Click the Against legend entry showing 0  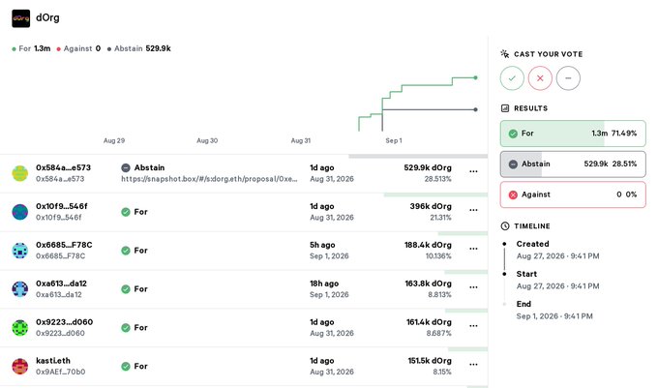coord(78,48)
